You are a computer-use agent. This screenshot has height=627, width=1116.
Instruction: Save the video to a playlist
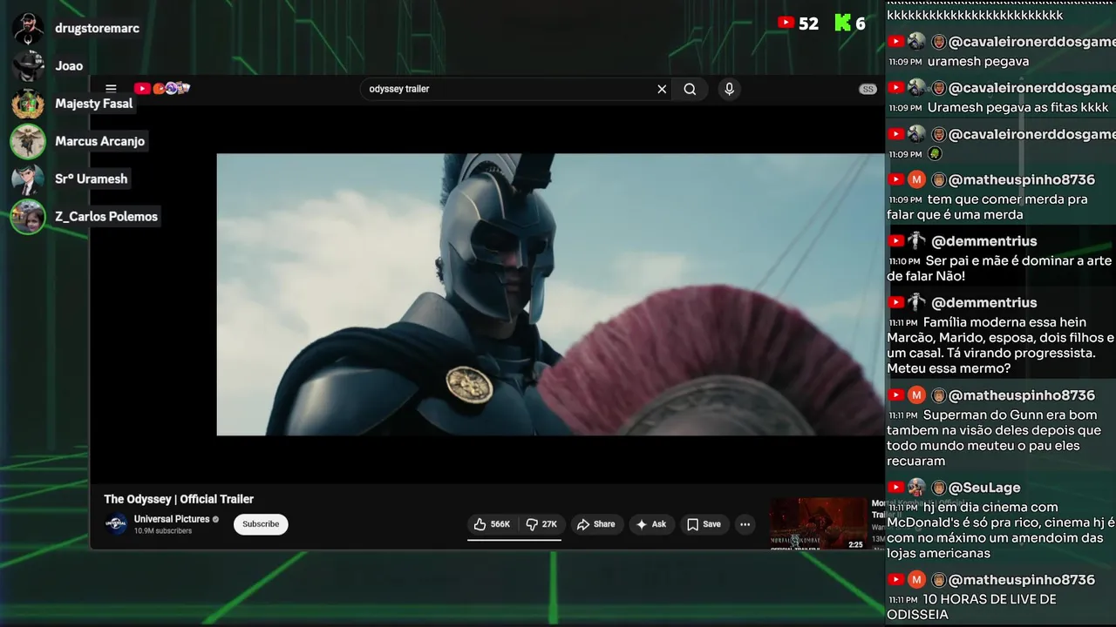coord(704,524)
